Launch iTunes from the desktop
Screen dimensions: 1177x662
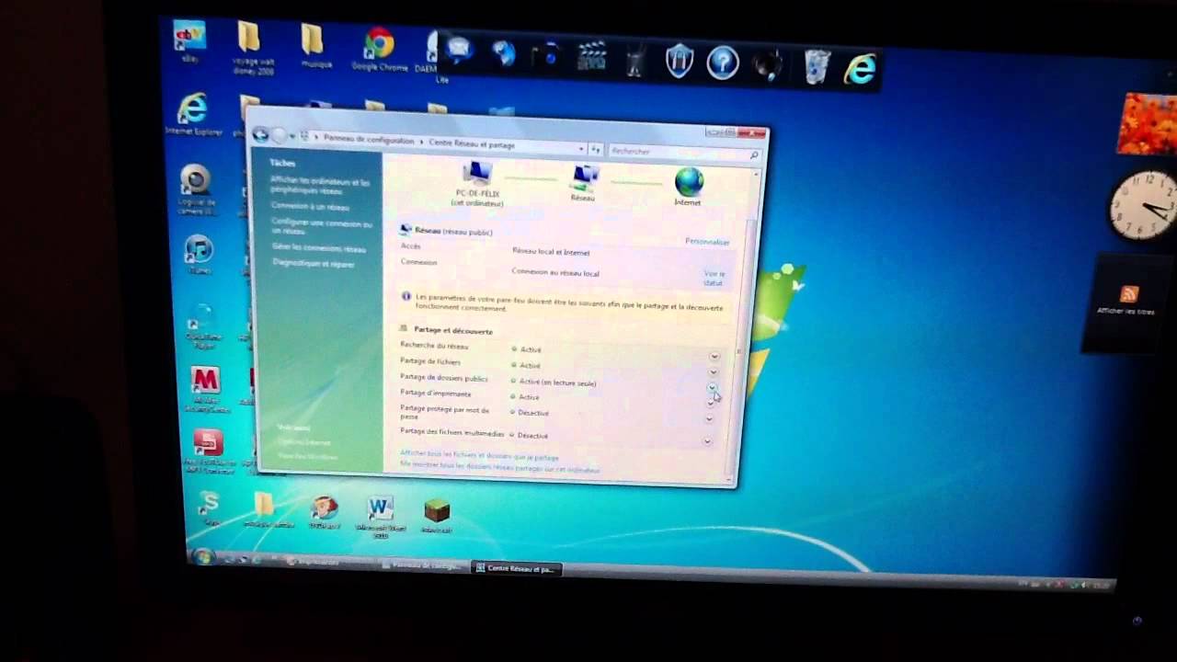[x=199, y=255]
